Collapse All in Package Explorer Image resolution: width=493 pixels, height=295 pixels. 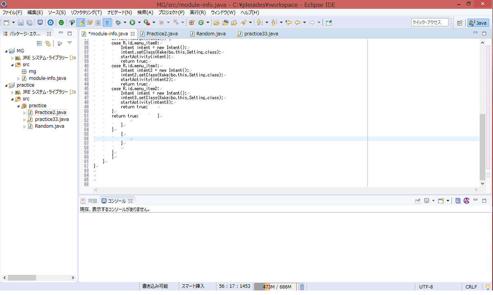(x=39, y=43)
